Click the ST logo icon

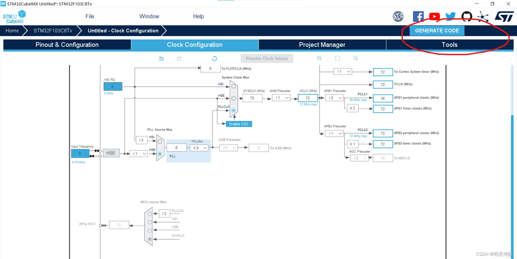click(504, 16)
